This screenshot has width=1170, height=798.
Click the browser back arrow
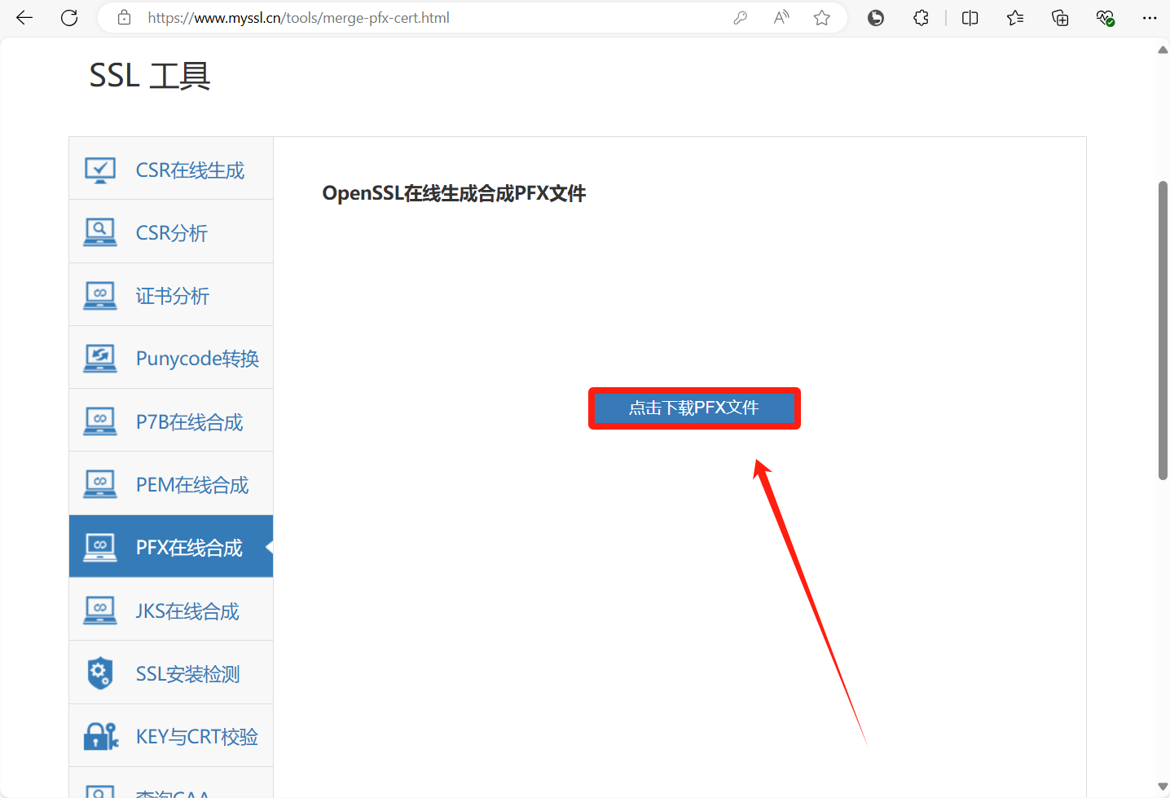24,18
